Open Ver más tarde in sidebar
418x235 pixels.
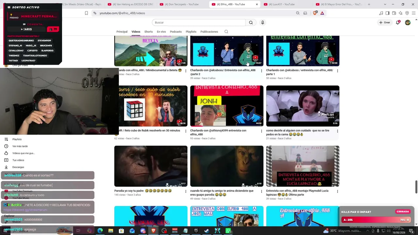click(x=20, y=146)
